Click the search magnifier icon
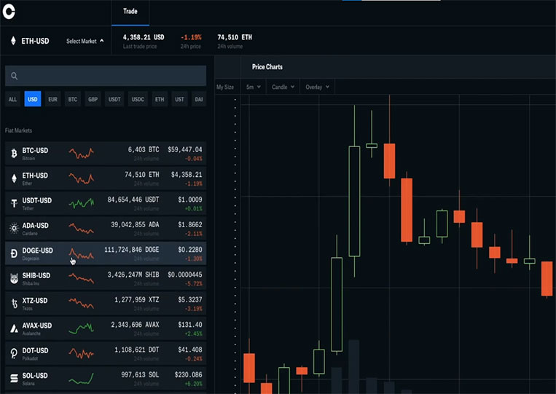This screenshot has height=394, width=556. pyautogui.click(x=14, y=76)
